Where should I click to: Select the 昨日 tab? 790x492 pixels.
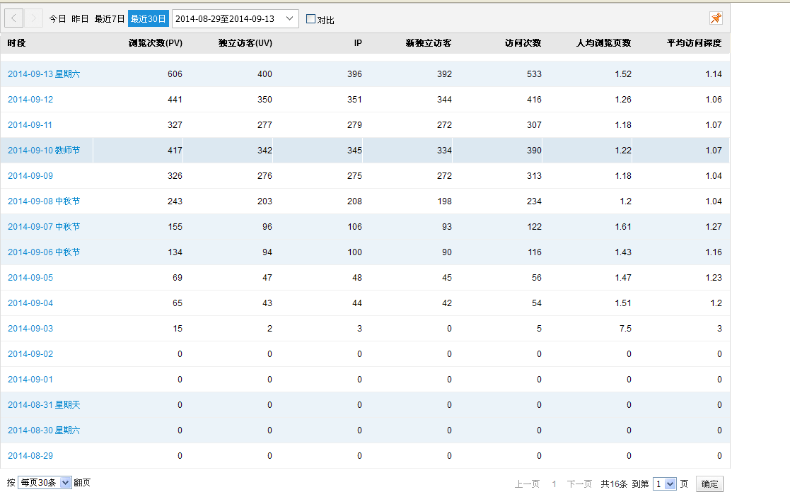[x=80, y=19]
